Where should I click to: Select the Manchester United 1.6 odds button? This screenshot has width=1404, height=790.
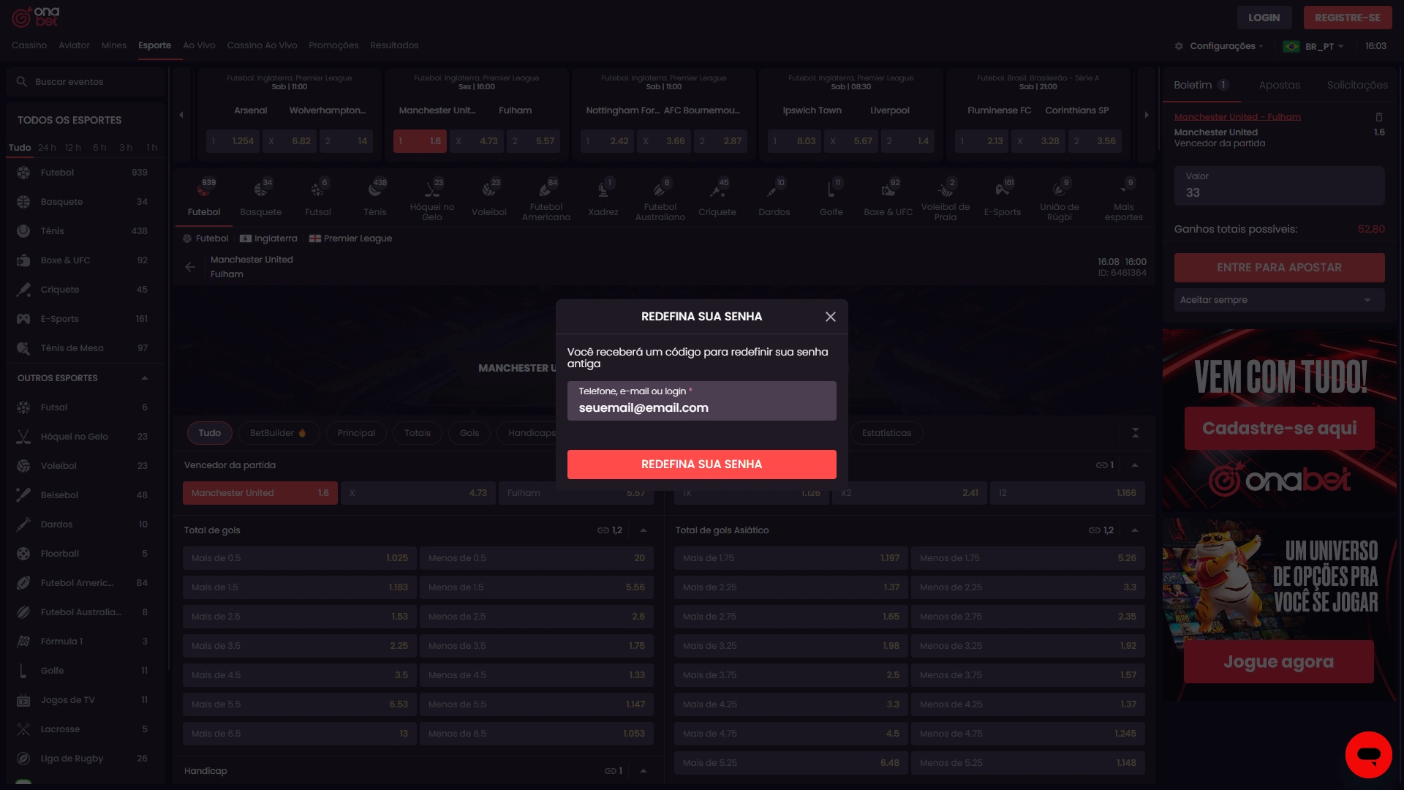coord(260,493)
